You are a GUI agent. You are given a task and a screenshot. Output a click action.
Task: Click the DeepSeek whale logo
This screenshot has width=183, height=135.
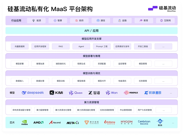33,93
